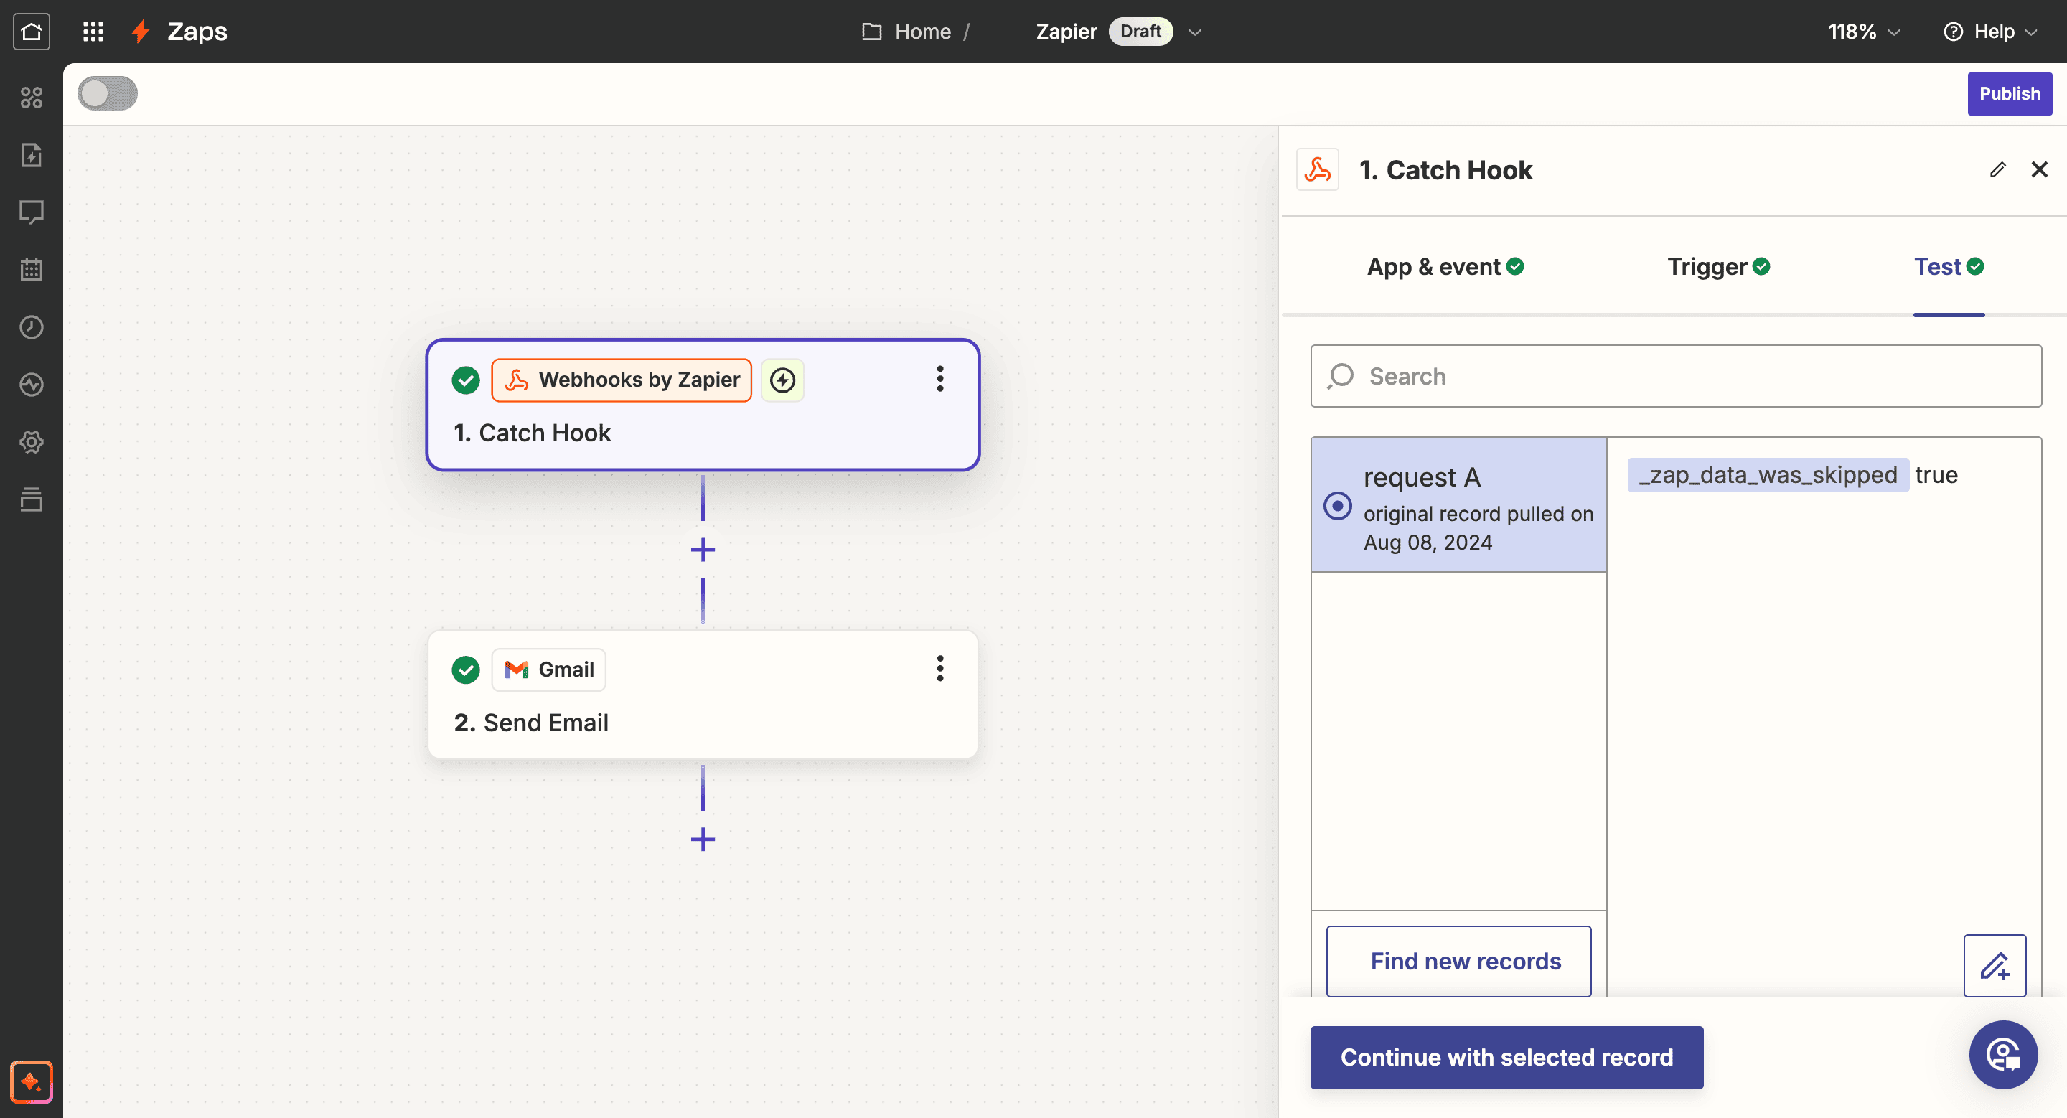Image resolution: width=2067 pixels, height=1118 pixels.
Task: Click the Zapier zap name
Action: [x=1066, y=32]
